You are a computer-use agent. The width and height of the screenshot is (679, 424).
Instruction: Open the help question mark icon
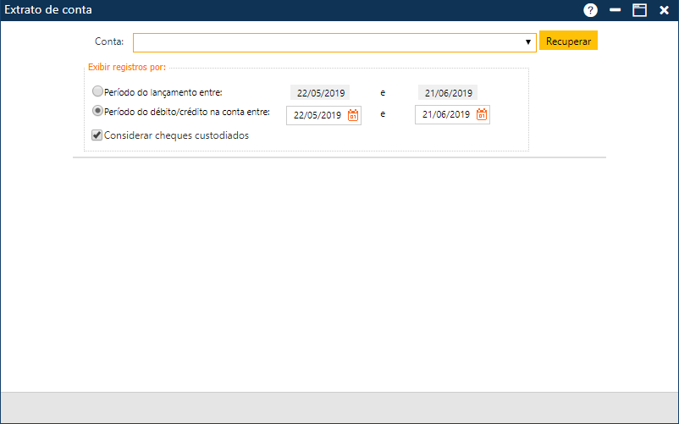click(590, 10)
